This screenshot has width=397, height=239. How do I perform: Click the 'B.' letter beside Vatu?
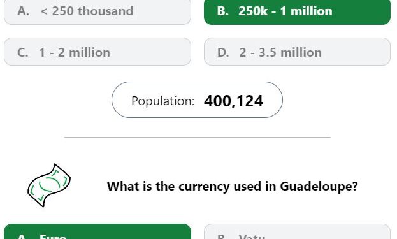point(223,236)
